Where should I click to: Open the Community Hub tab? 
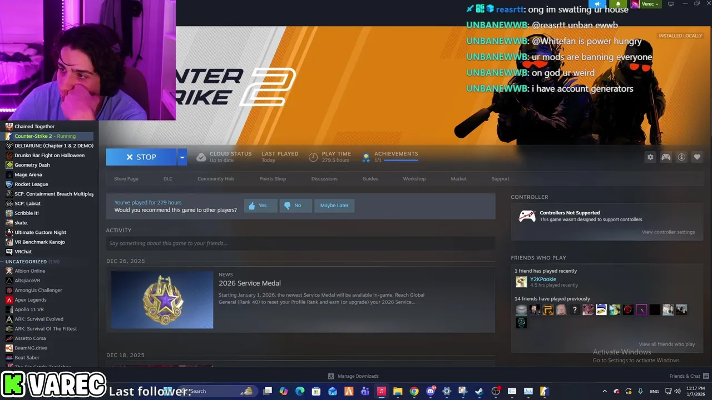(216, 179)
